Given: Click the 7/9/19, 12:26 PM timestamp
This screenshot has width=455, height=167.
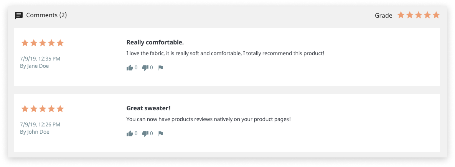Looking at the screenshot, I should point(40,124).
